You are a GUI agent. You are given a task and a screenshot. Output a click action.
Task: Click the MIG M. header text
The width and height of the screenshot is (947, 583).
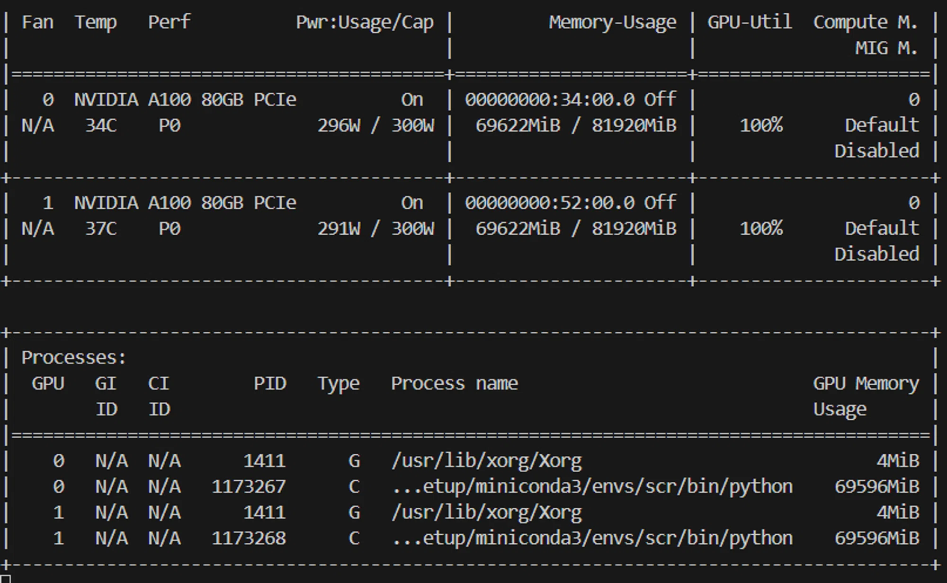[886, 48]
